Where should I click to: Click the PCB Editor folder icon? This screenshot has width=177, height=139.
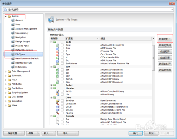[9, 84]
